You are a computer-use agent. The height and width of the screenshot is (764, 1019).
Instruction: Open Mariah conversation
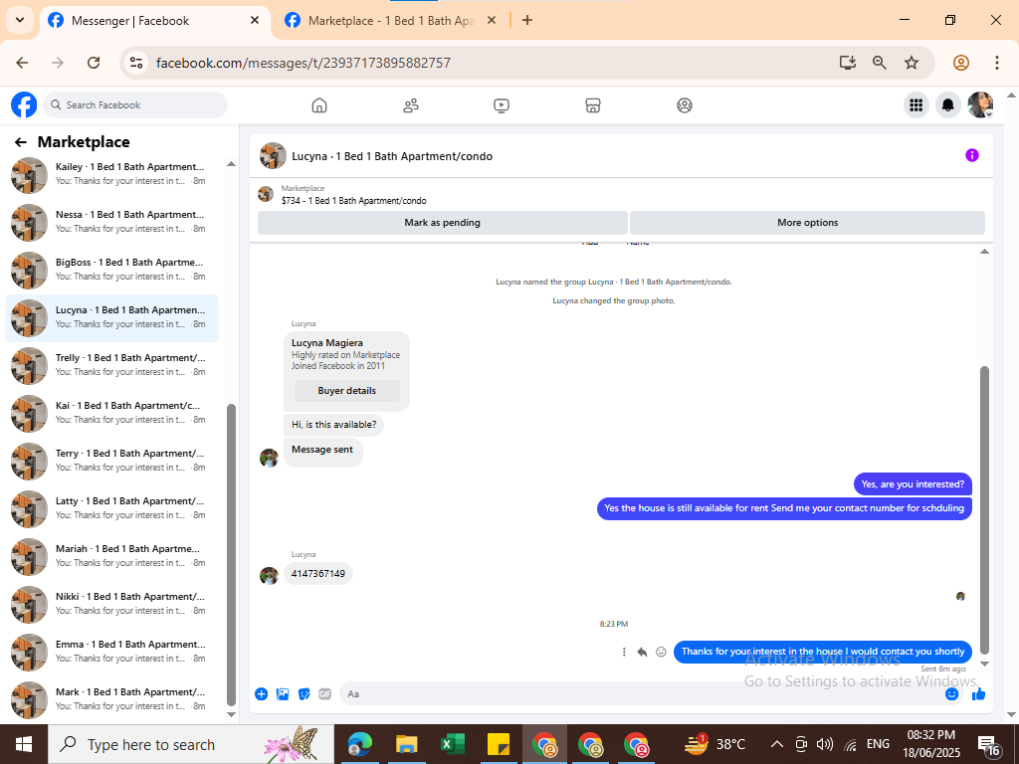click(x=111, y=556)
